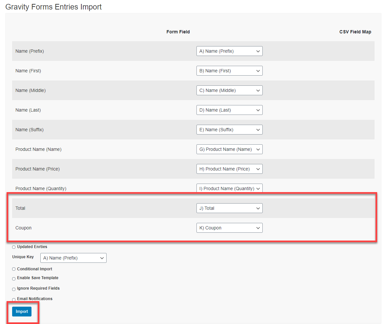Enable the Updated Entries option
The height and width of the screenshot is (324, 387).
coord(13,247)
